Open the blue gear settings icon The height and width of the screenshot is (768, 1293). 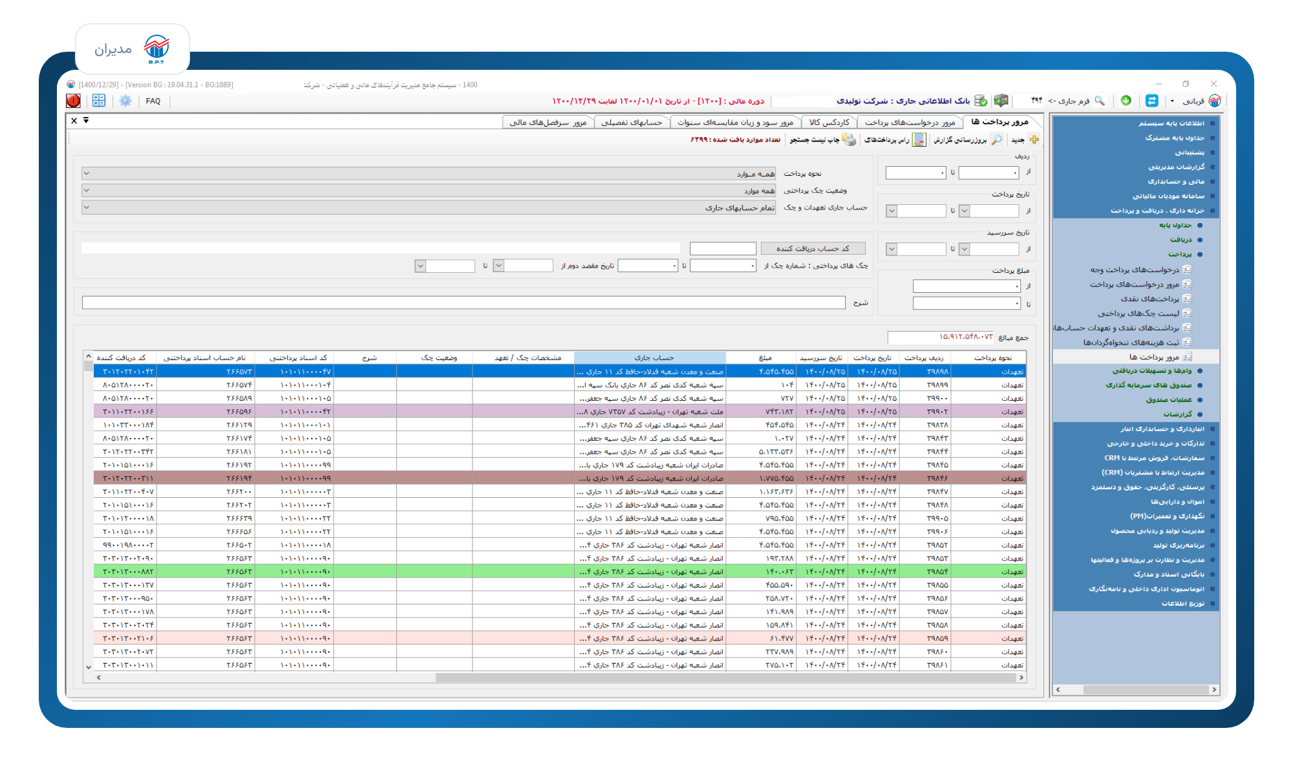[x=125, y=101]
